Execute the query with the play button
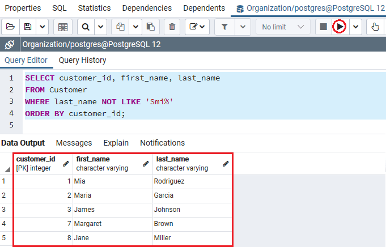386x247 pixels. point(340,27)
